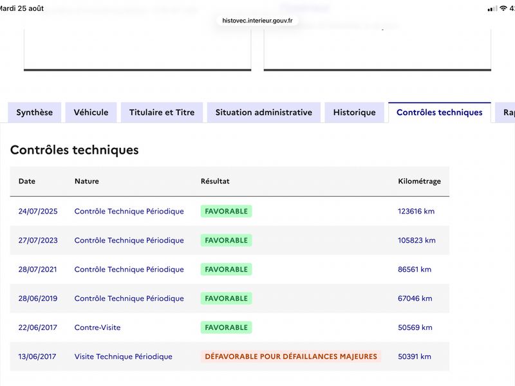Open the Titulaire et Titre tab
This screenshot has height=386, width=515.
162,112
